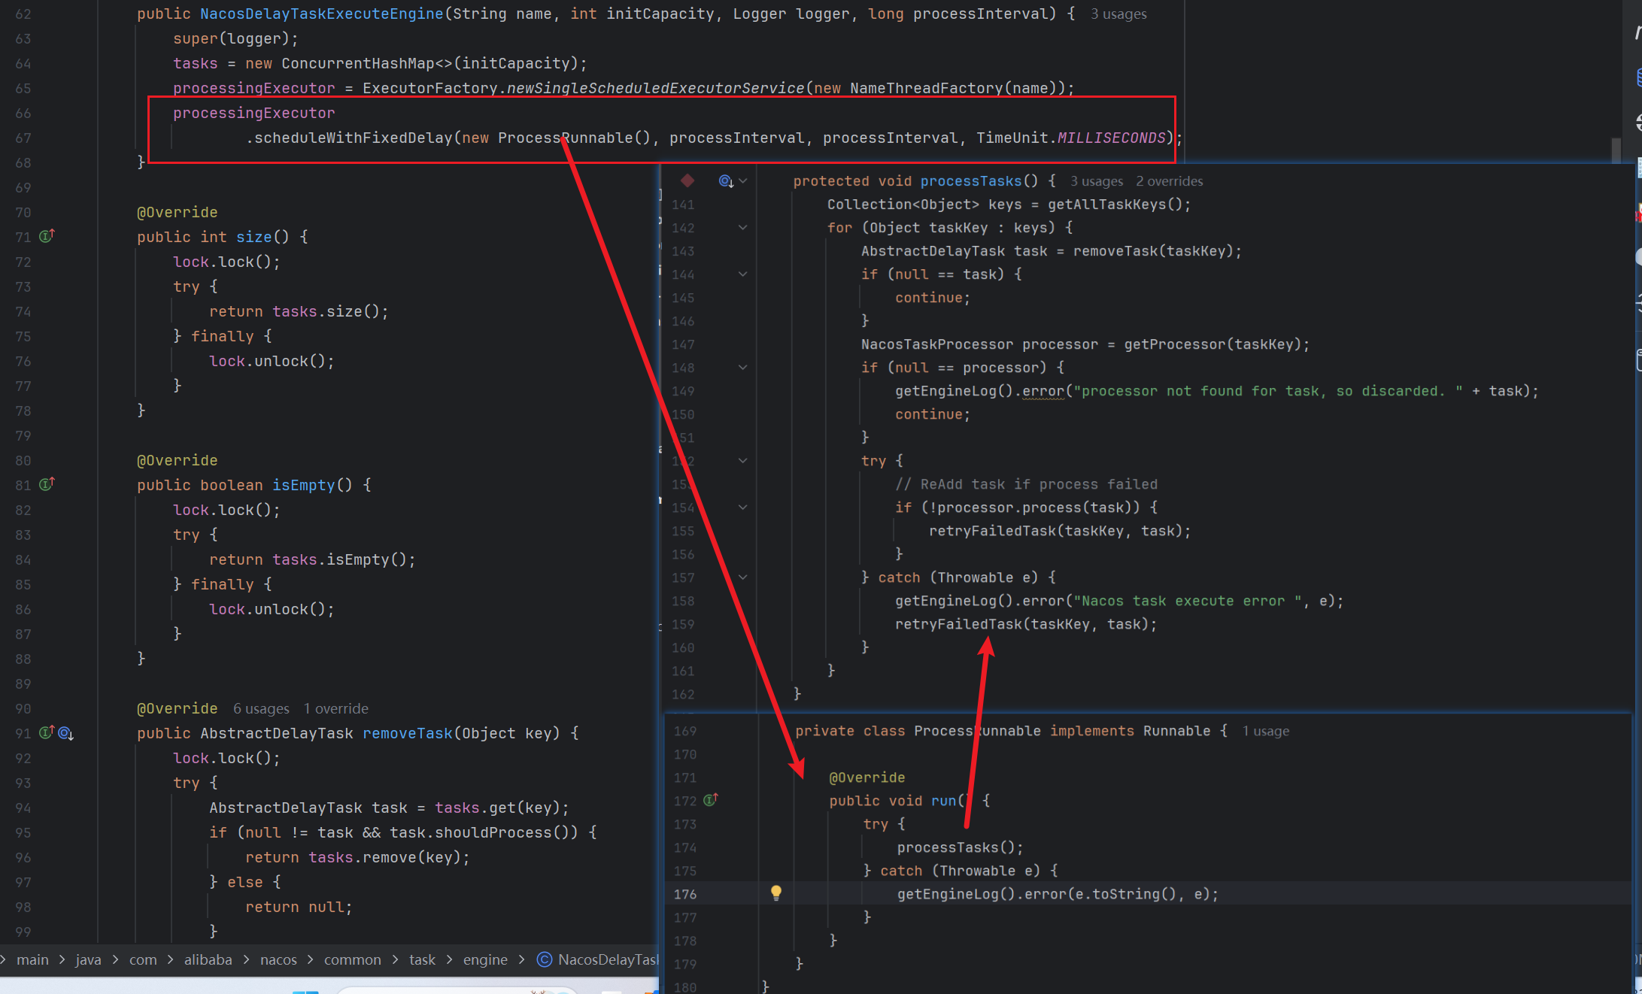Click '1 override' hint above removeTask
This screenshot has height=994, width=1642.
[x=336, y=708]
